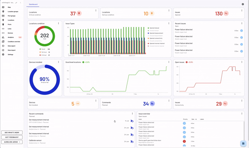
Task: Click the See What's New button
Action: (x=12, y=133)
